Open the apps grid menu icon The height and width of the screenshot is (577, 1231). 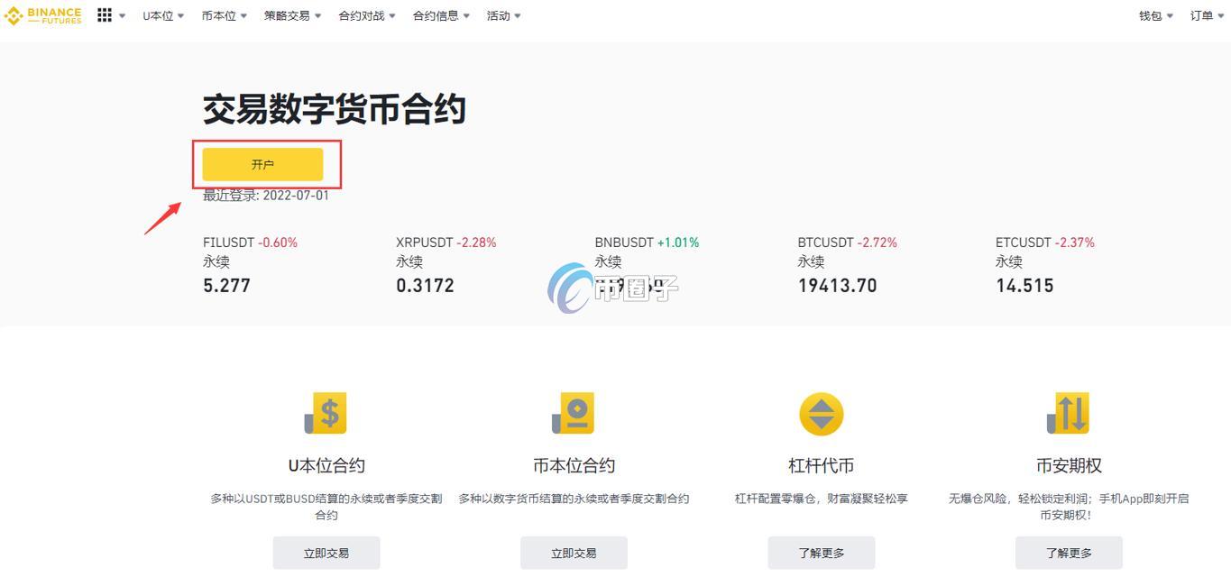[104, 14]
